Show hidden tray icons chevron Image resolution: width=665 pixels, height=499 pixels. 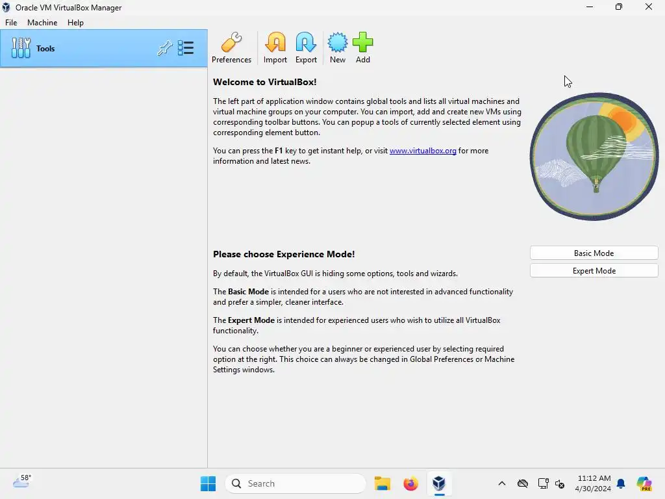[502, 483]
